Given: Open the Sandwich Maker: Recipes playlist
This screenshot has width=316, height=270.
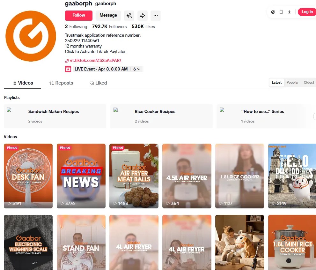Looking at the screenshot, I should pos(55,116).
